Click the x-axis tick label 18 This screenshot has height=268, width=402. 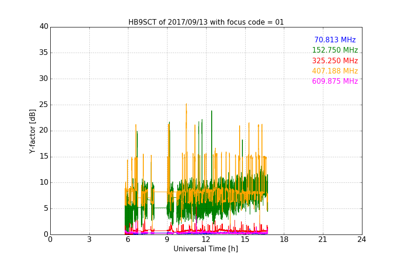(x=284, y=240)
